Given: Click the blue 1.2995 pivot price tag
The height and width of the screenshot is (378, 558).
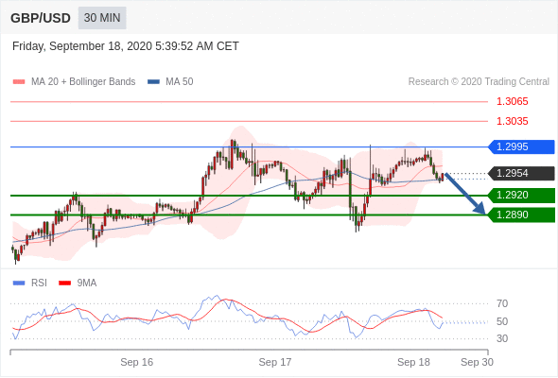Looking at the screenshot, I should (521, 146).
